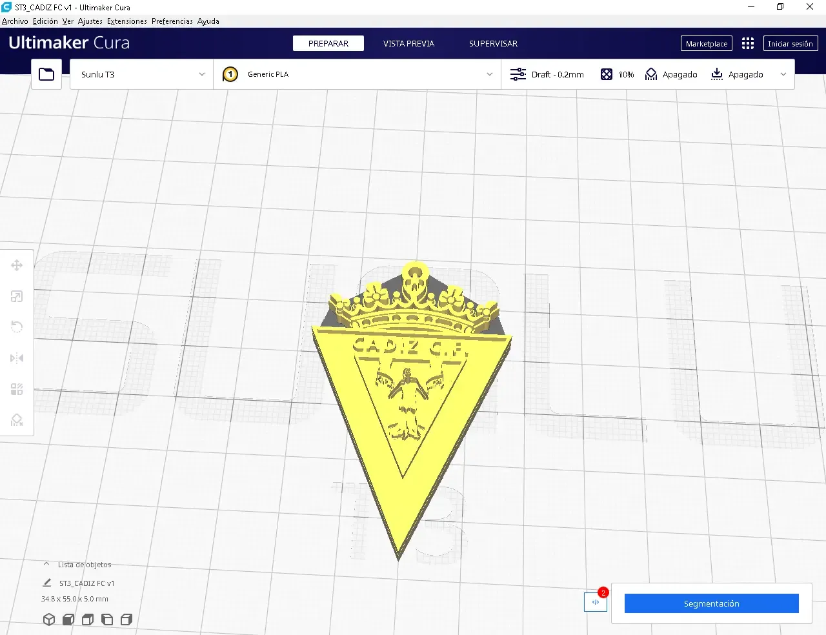The width and height of the screenshot is (826, 635).
Task: Select the Scale tool
Action: pyautogui.click(x=17, y=296)
